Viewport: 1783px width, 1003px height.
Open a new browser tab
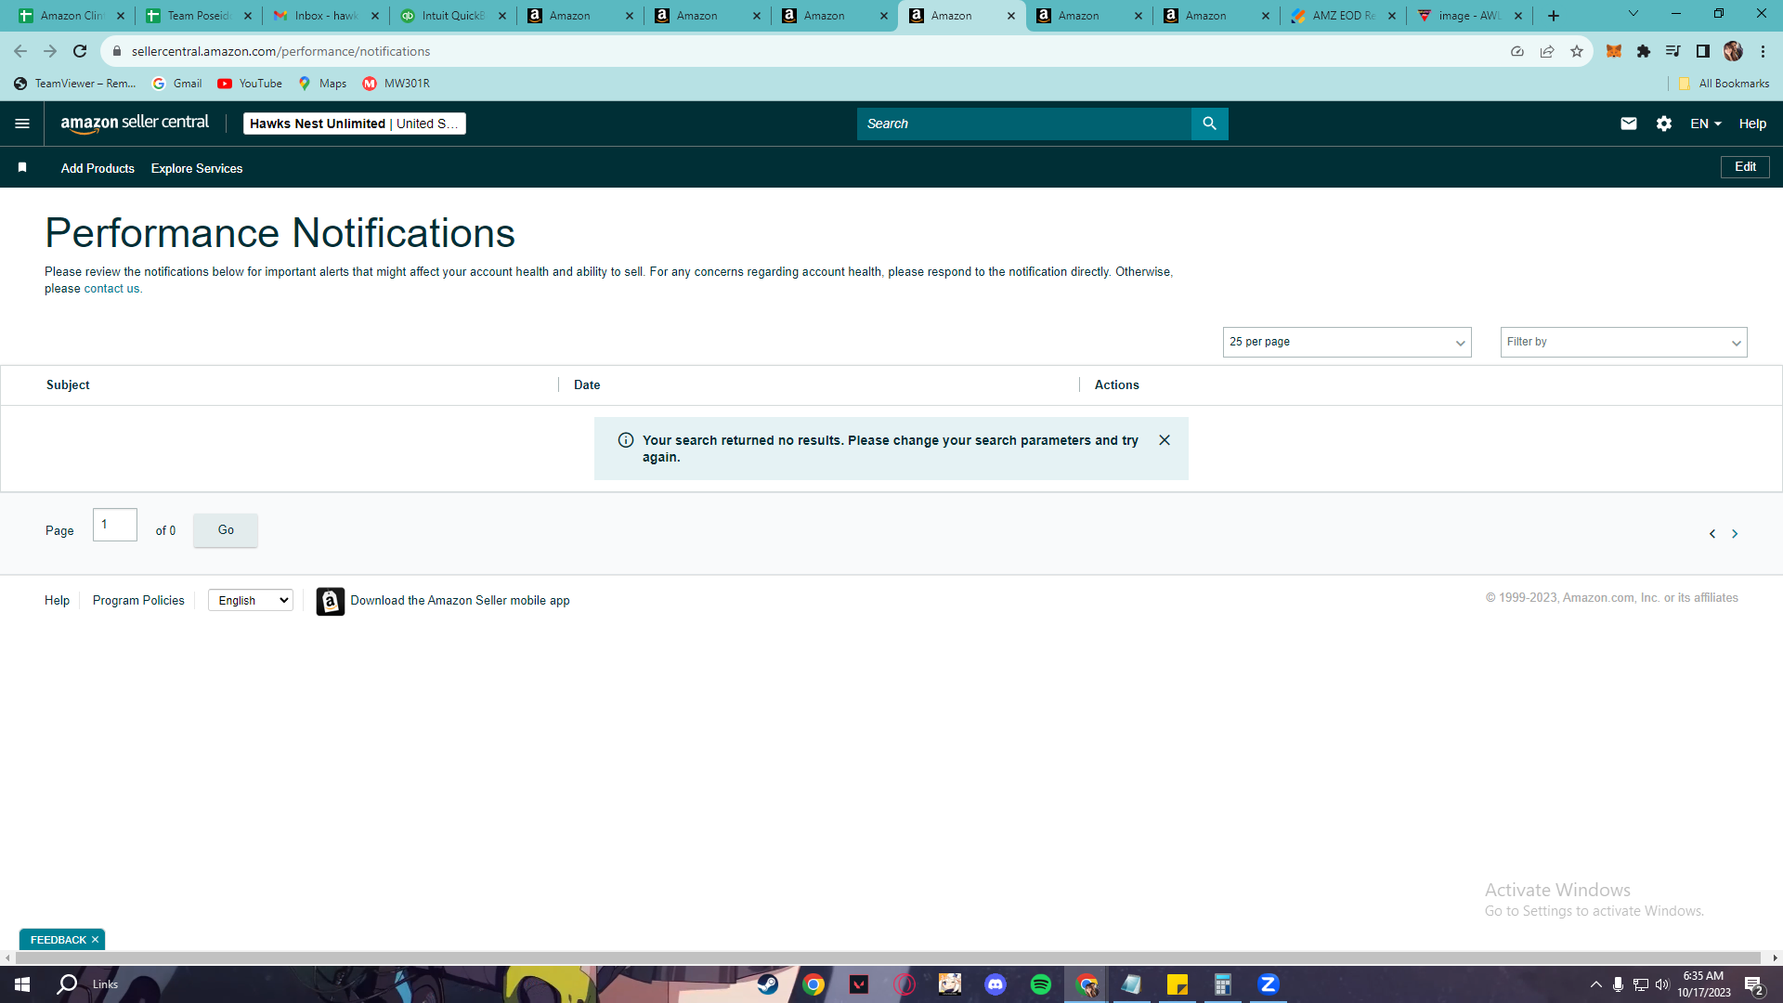pos(1553,16)
